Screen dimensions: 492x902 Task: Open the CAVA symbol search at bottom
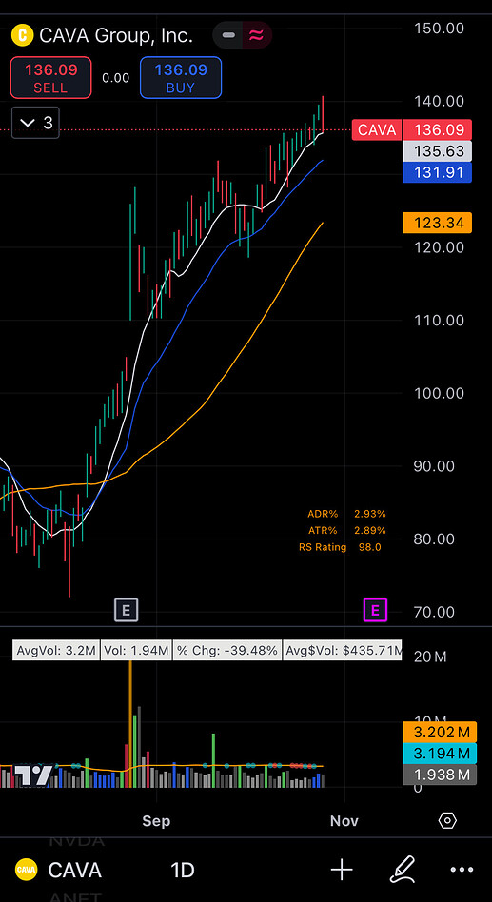point(58,870)
